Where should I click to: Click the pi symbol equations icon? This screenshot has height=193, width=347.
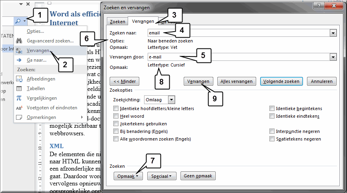click(19, 98)
